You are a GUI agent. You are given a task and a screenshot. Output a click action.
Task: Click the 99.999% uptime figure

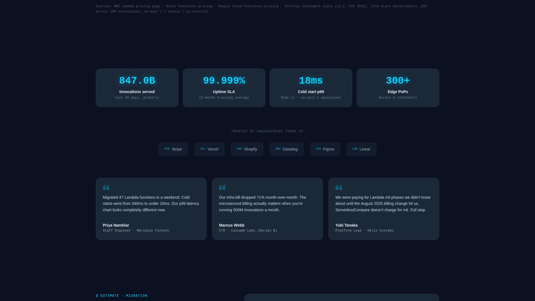[x=224, y=81]
